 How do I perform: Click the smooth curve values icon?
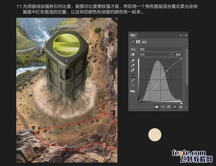[133, 85]
